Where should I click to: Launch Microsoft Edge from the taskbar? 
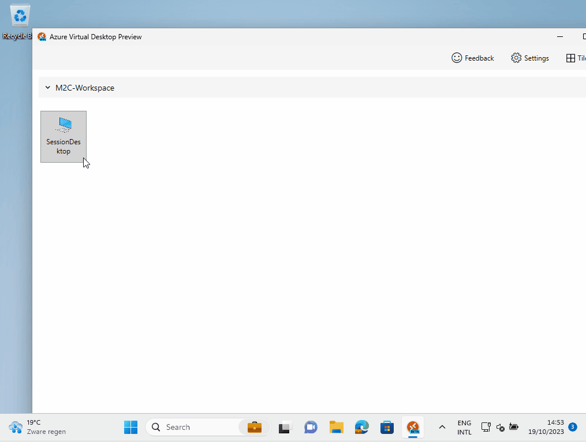[x=362, y=428]
